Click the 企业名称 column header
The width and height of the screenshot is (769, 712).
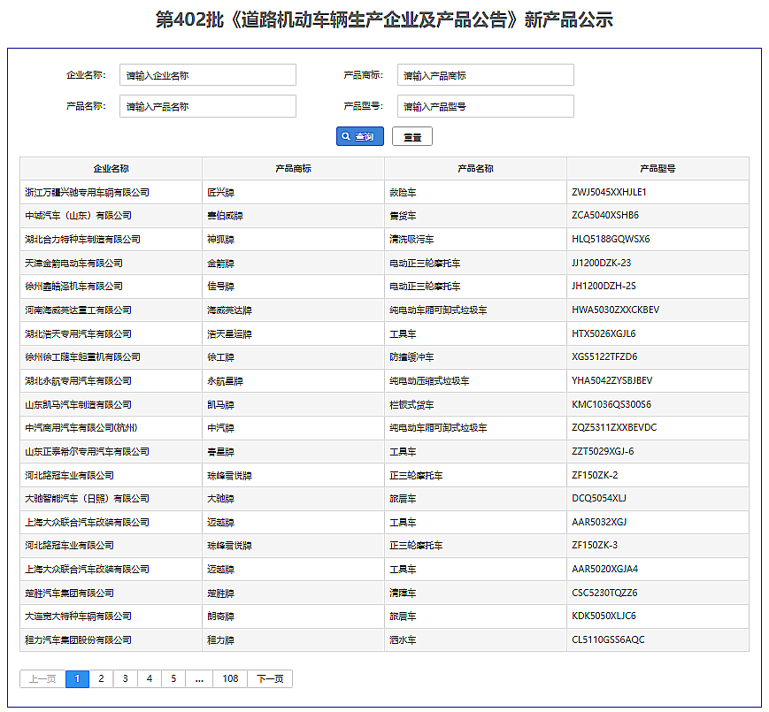click(x=111, y=168)
